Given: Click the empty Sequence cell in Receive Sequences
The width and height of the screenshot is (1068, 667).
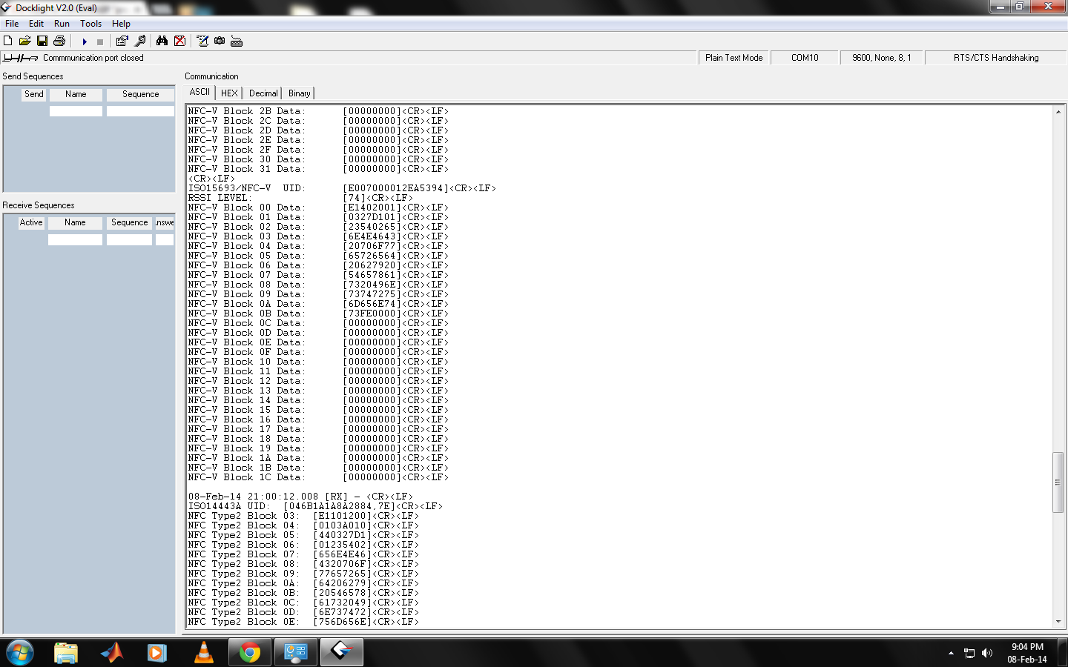Looking at the screenshot, I should point(129,239).
